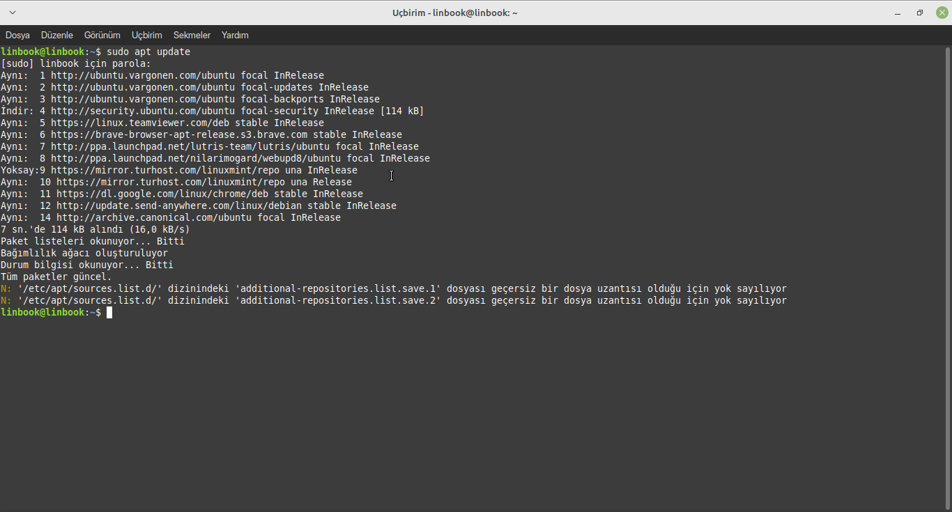This screenshot has height=512, width=952.
Task: Click the terminal's vertical scrollbar
Action: (x=947, y=279)
